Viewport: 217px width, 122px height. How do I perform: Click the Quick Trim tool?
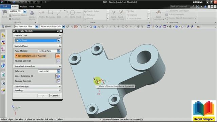point(113,15)
